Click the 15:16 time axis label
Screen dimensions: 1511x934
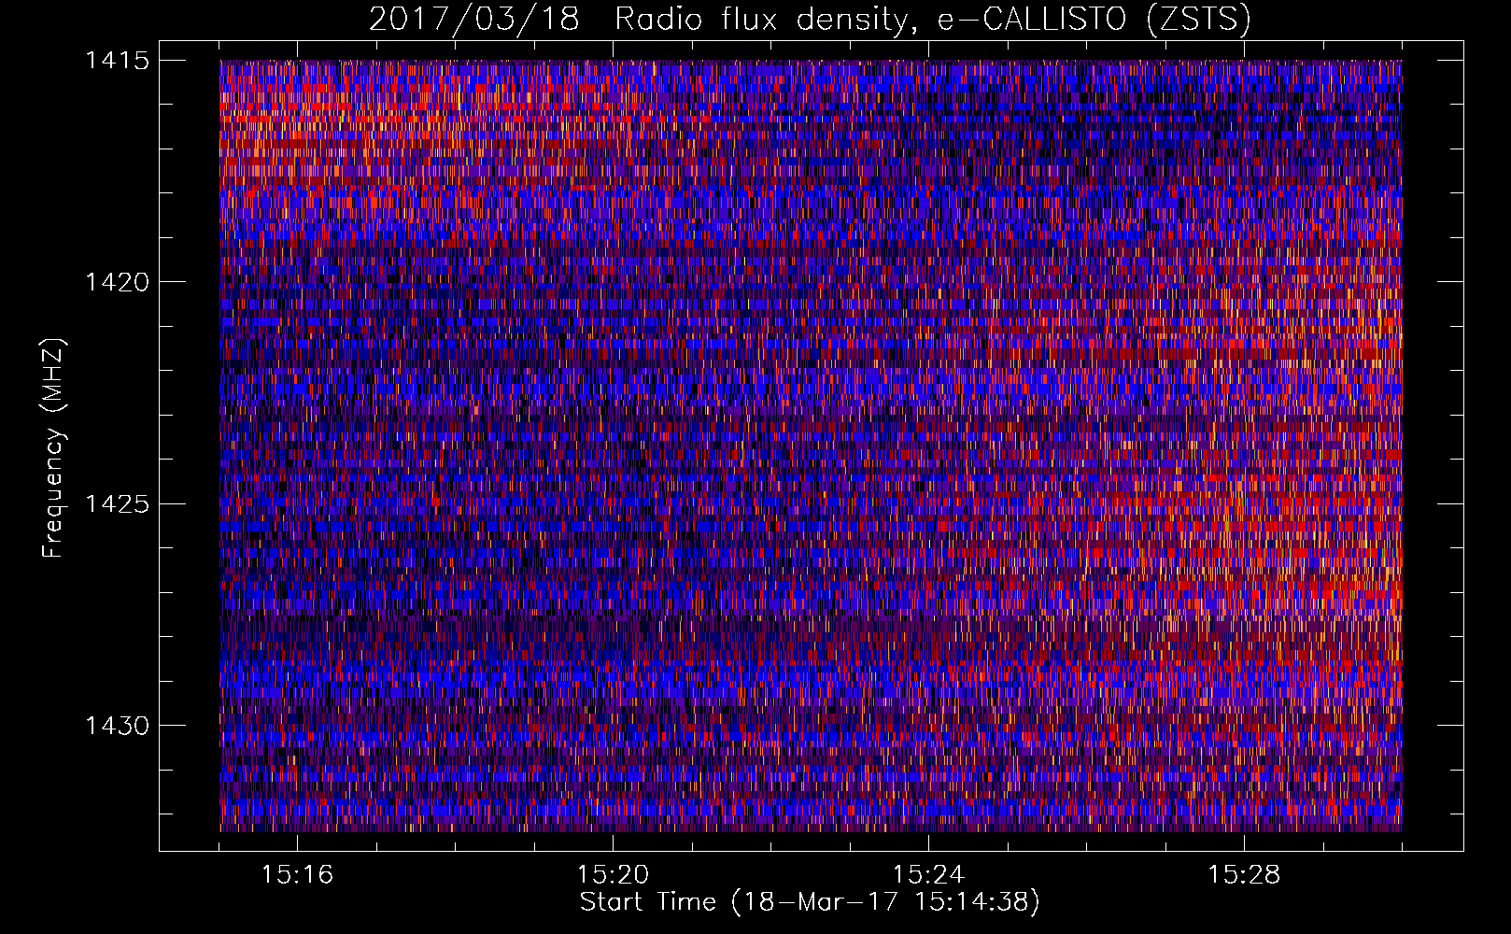pos(297,875)
